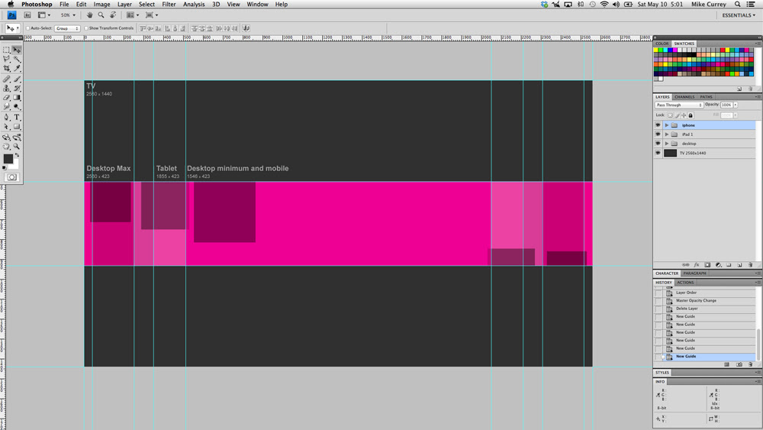Switch to the Paragraph tab
The height and width of the screenshot is (430, 763).
click(694, 273)
